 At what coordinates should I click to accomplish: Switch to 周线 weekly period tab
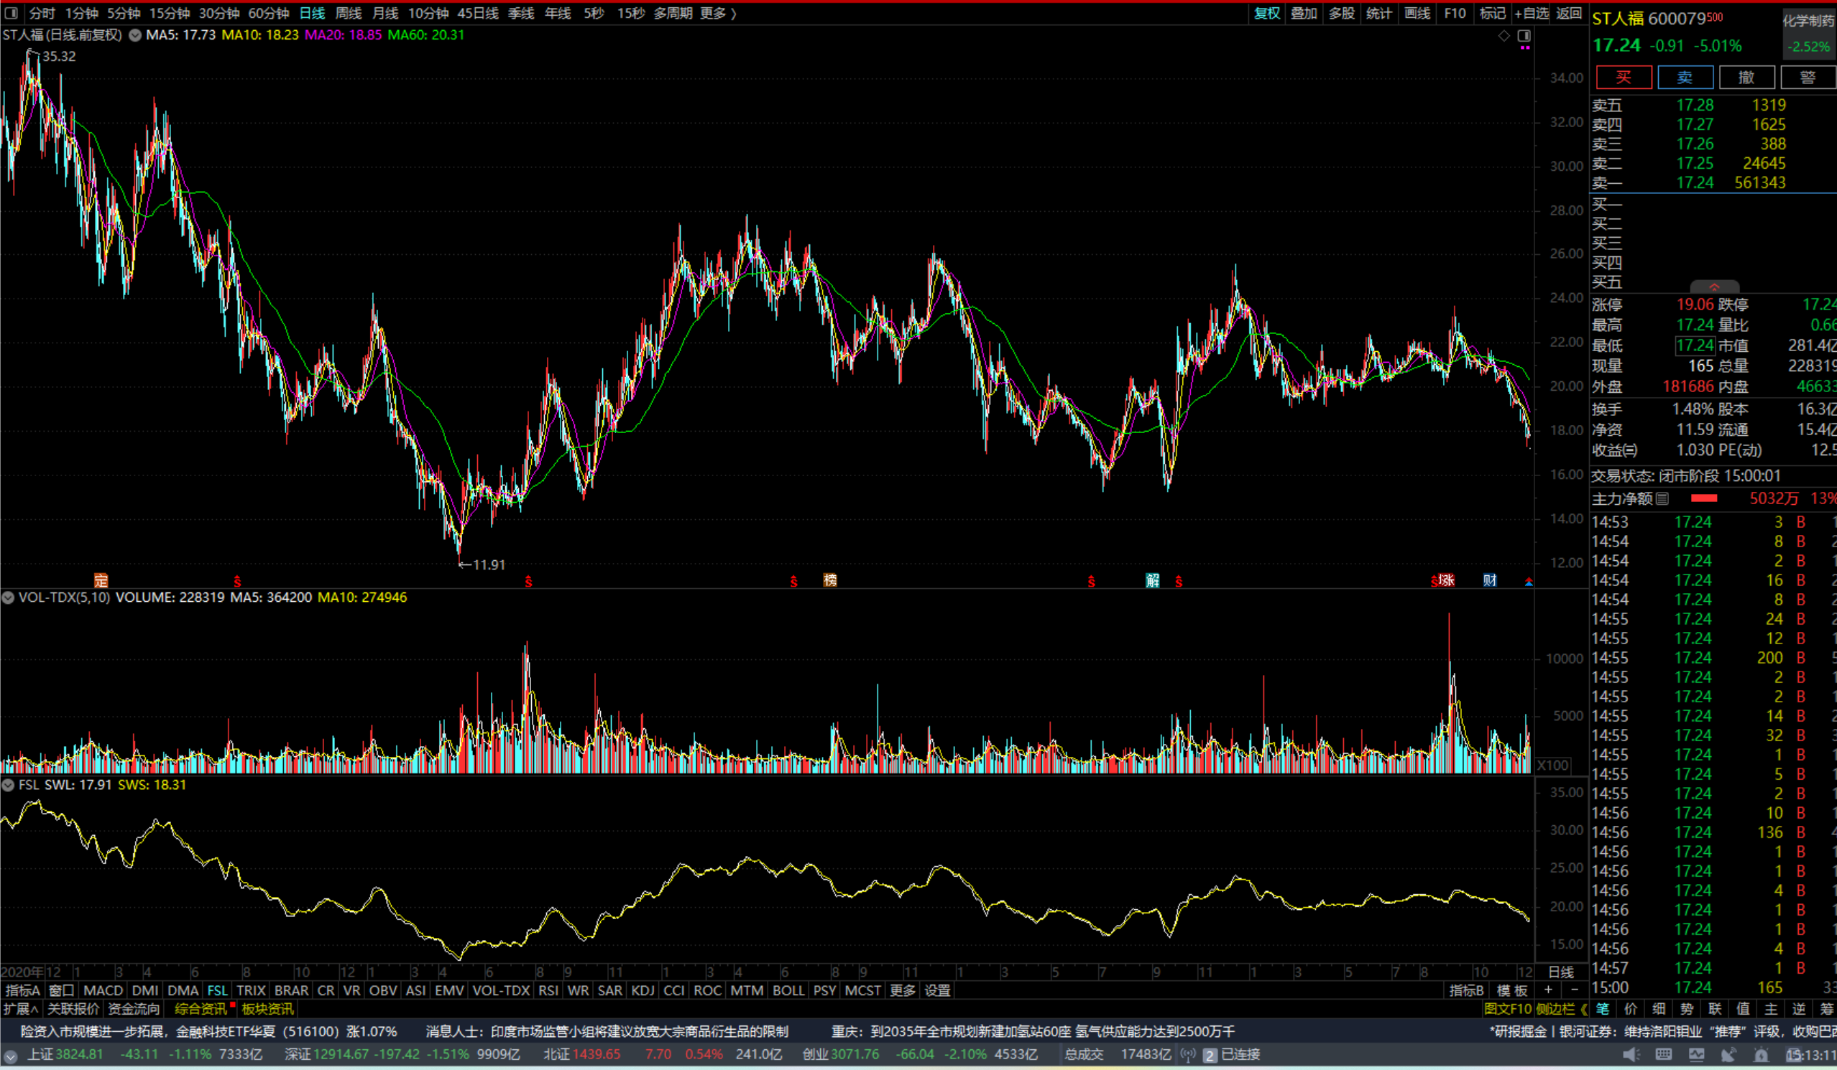[348, 13]
